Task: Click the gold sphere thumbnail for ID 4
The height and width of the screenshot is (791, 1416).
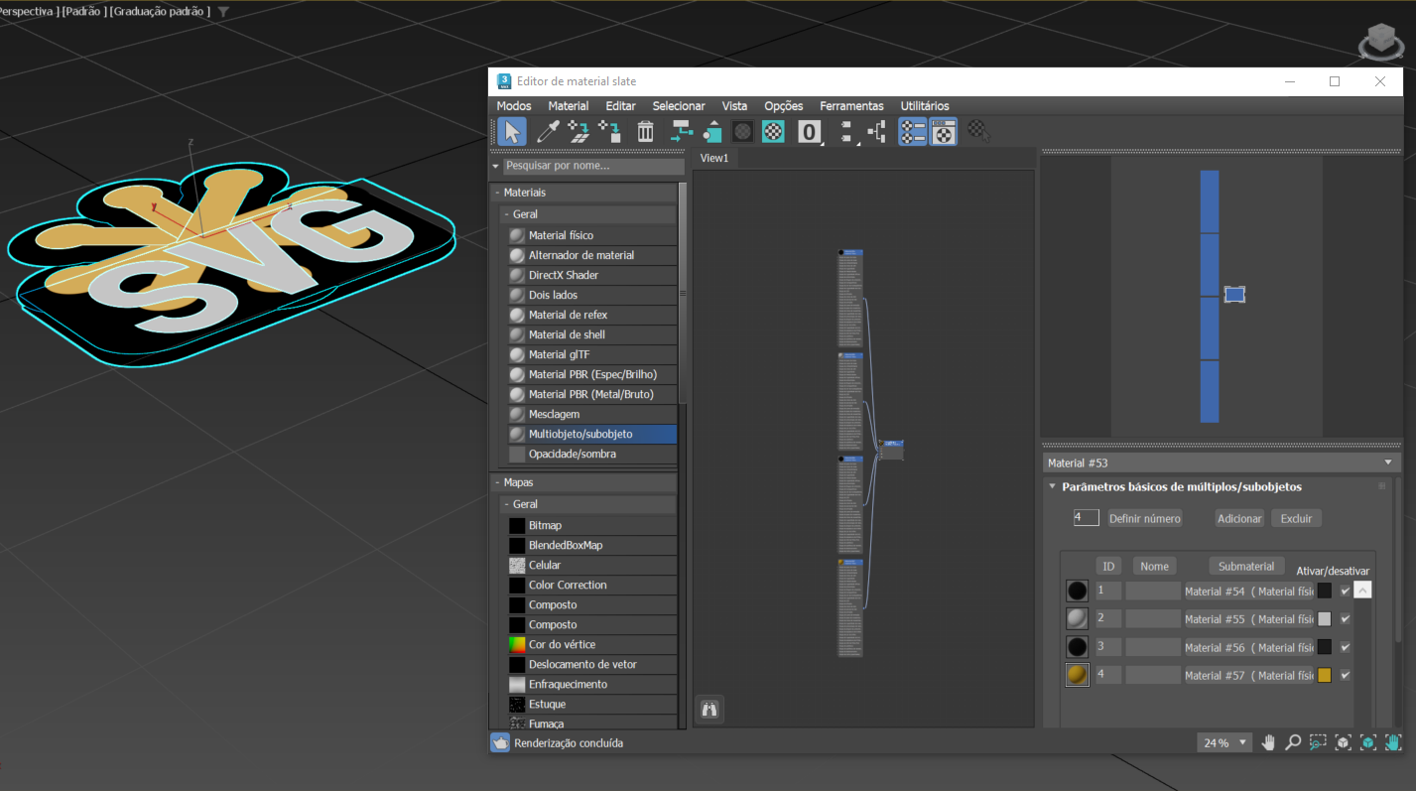Action: tap(1077, 675)
